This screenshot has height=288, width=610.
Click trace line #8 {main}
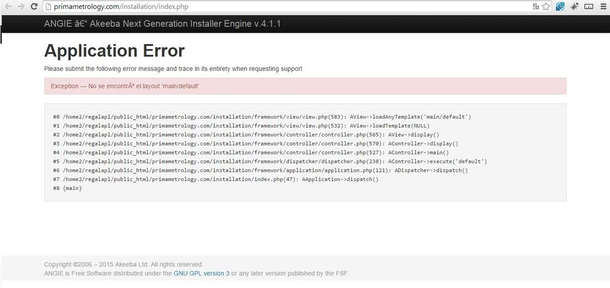click(68, 188)
